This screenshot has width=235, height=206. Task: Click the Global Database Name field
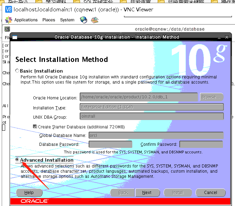[x=156, y=135]
